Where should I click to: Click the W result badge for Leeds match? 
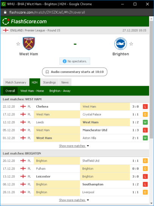click(145, 122)
